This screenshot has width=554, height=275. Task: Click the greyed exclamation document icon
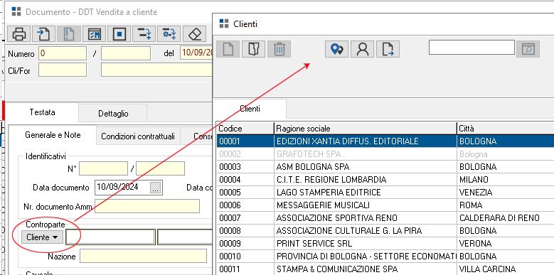click(x=69, y=34)
